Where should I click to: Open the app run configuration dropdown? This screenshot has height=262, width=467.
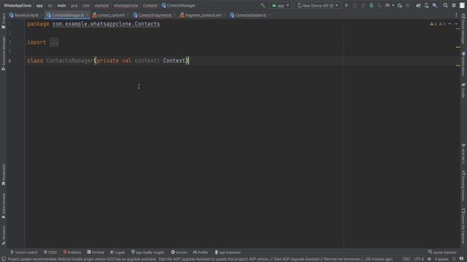pyautogui.click(x=280, y=5)
